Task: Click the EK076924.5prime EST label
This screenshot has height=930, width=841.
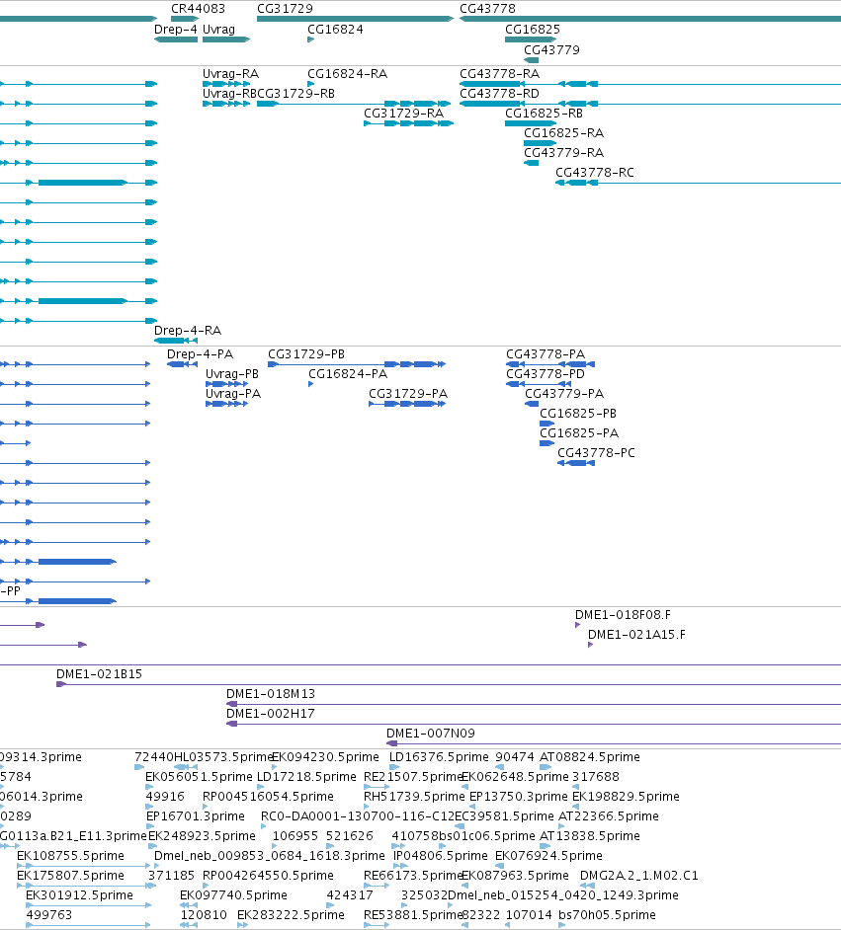Action: point(548,856)
